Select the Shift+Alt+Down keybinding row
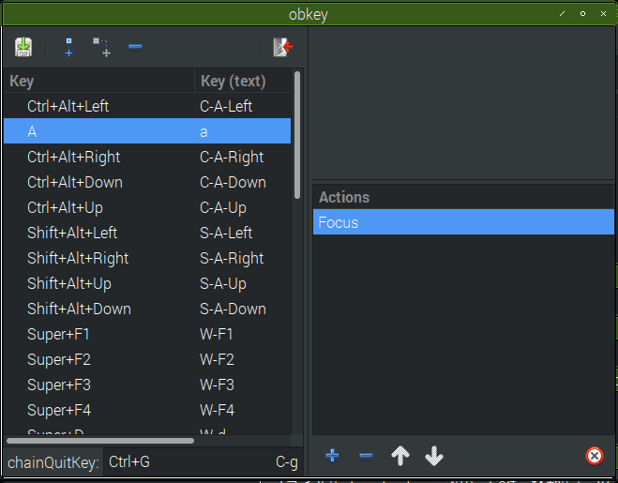This screenshot has width=618, height=483. 147,309
